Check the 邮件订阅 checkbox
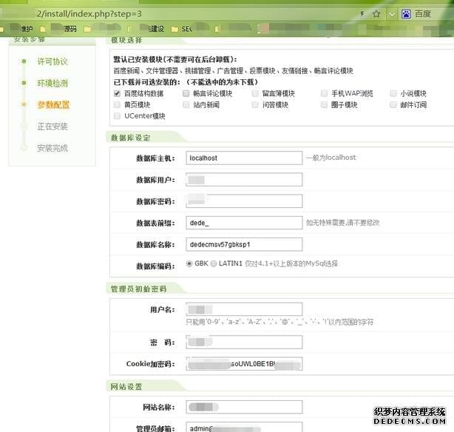The height and width of the screenshot is (432, 454). click(393, 104)
